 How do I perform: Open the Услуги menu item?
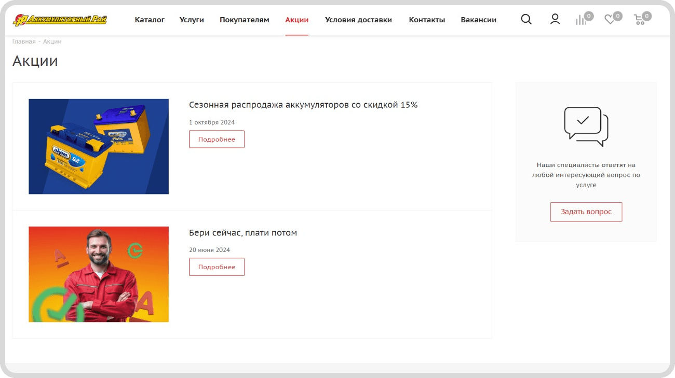point(192,20)
